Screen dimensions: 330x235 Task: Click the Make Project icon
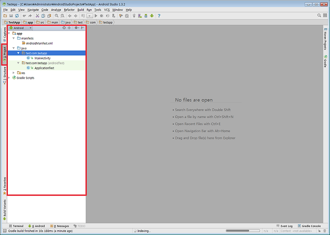click(83, 16)
